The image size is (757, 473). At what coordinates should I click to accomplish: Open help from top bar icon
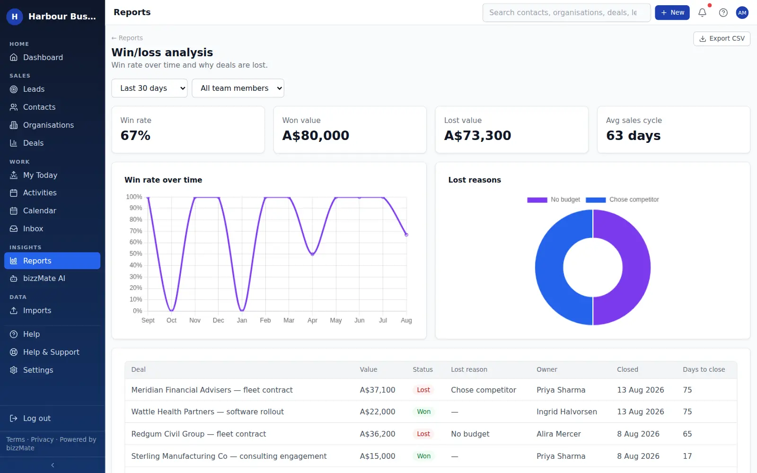click(723, 13)
